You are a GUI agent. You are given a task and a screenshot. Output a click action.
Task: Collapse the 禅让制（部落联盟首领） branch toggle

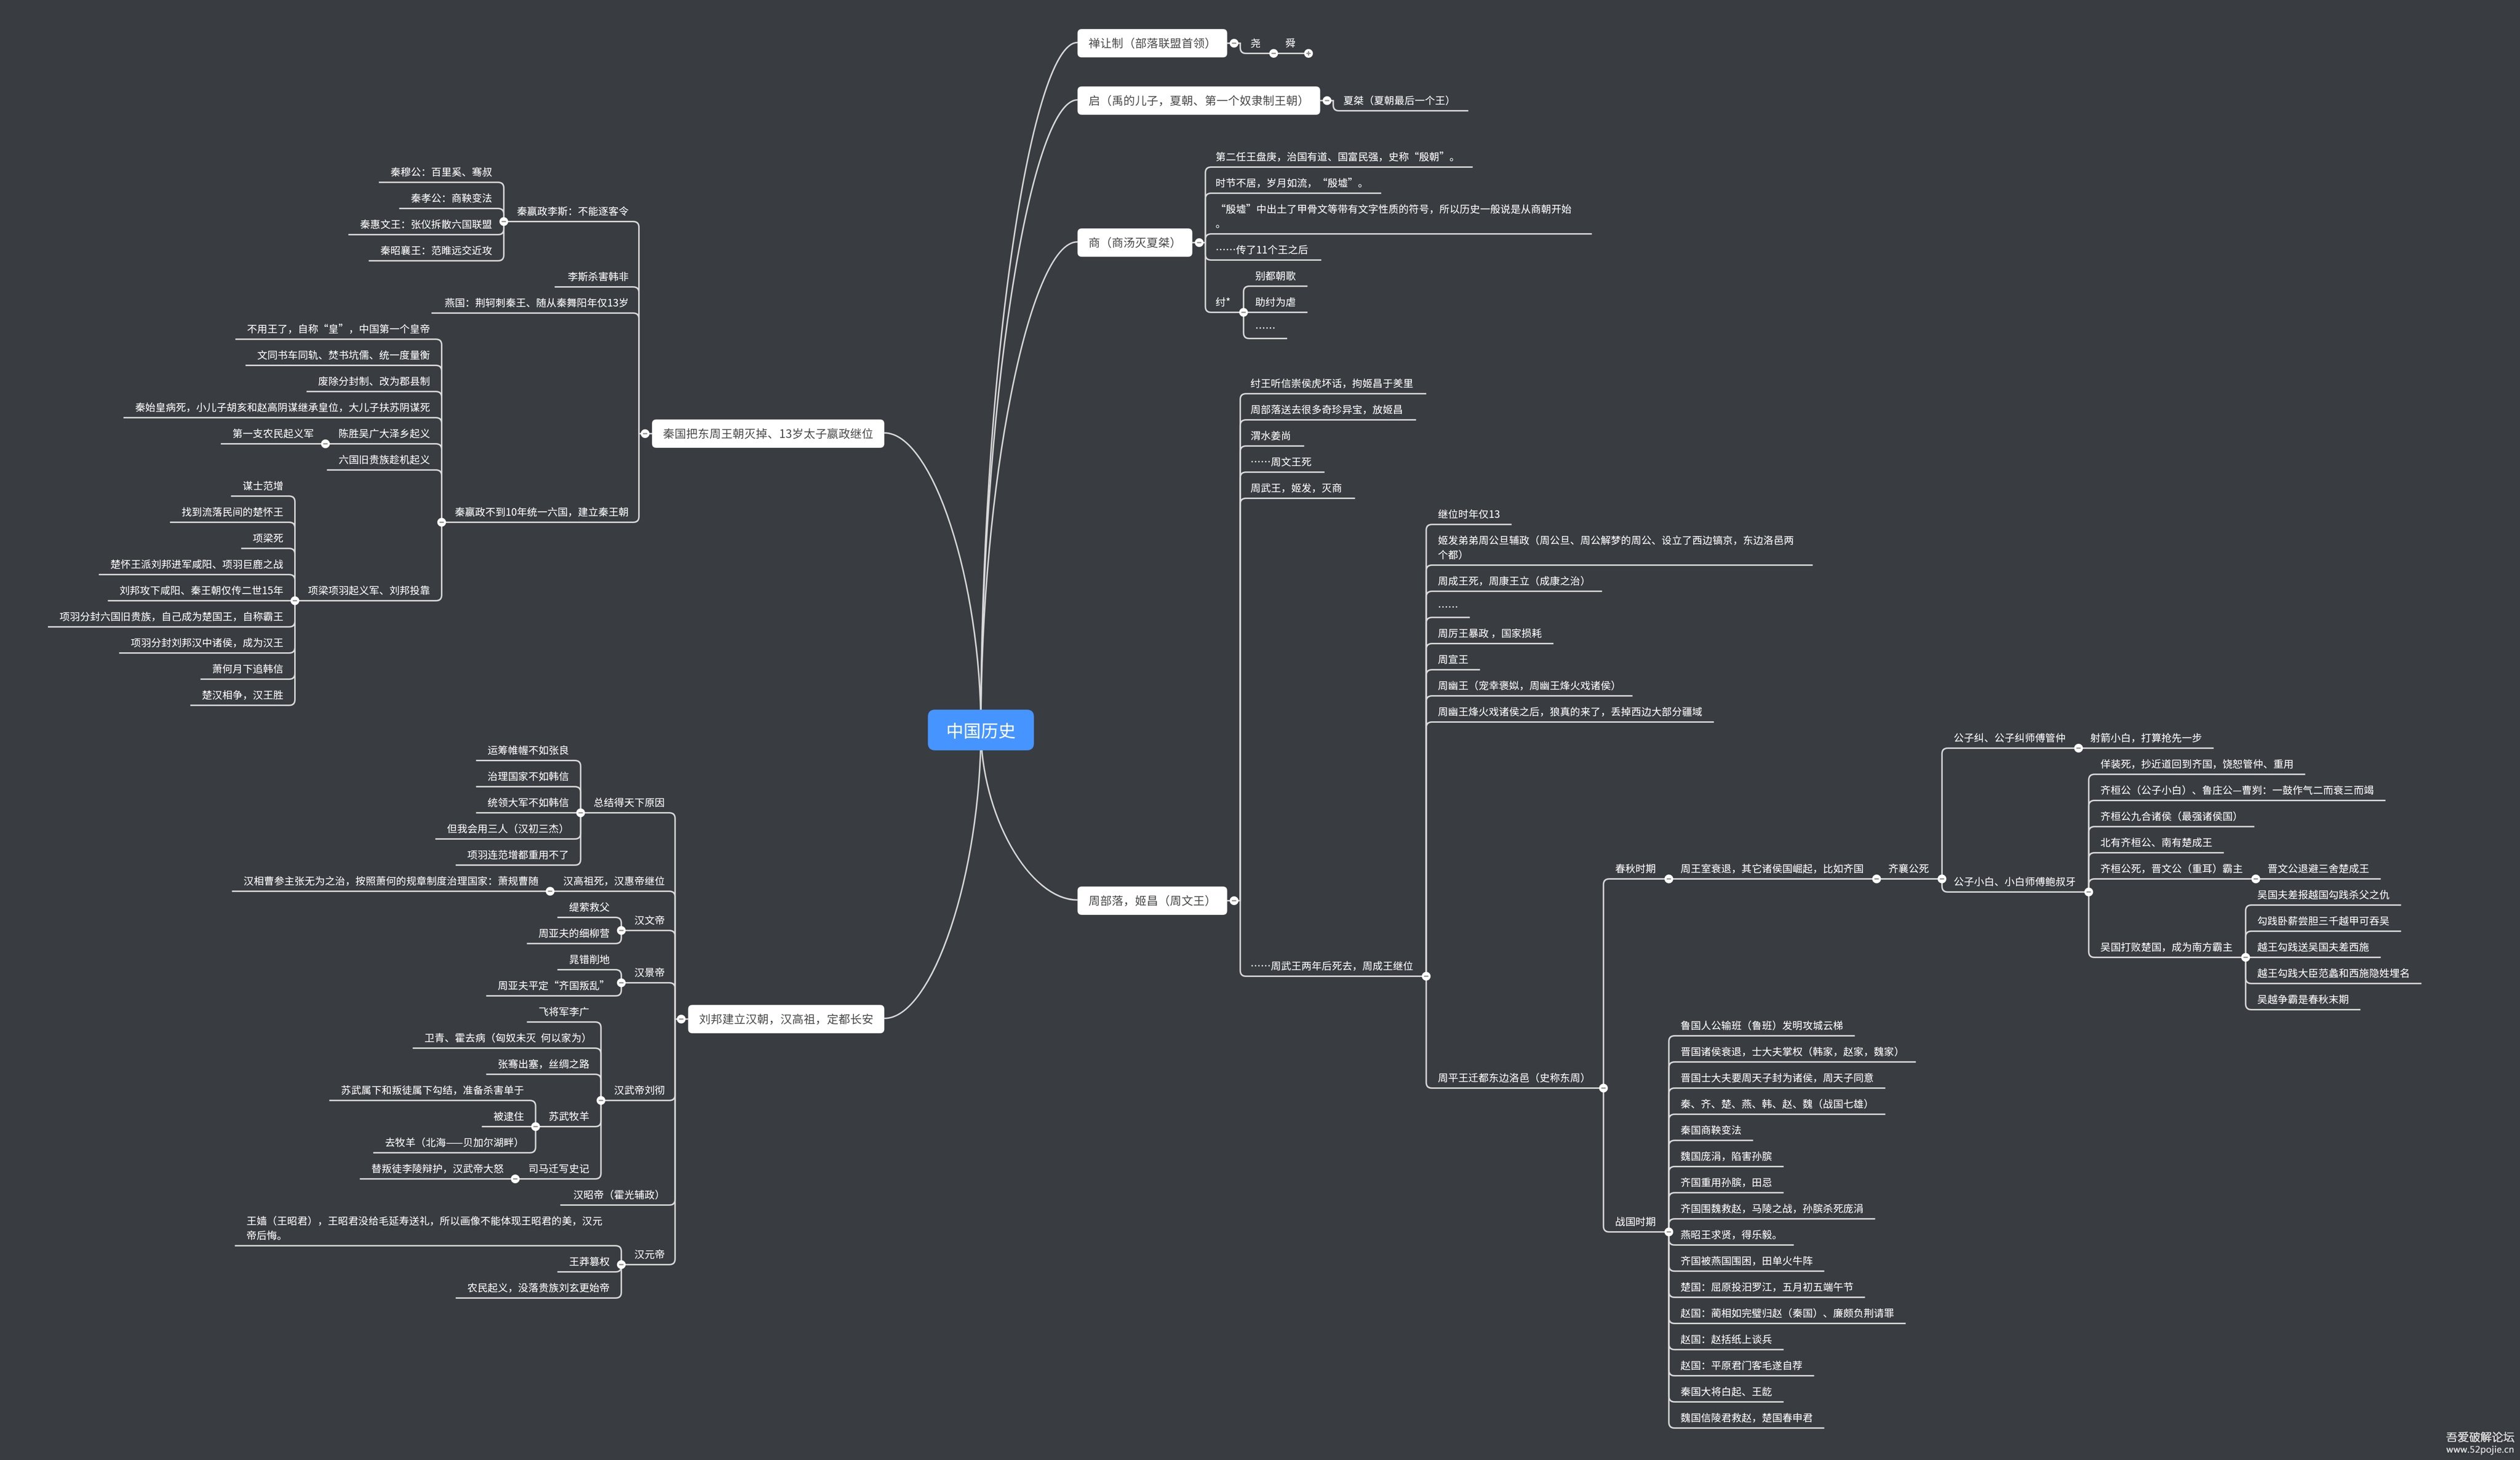(1234, 43)
